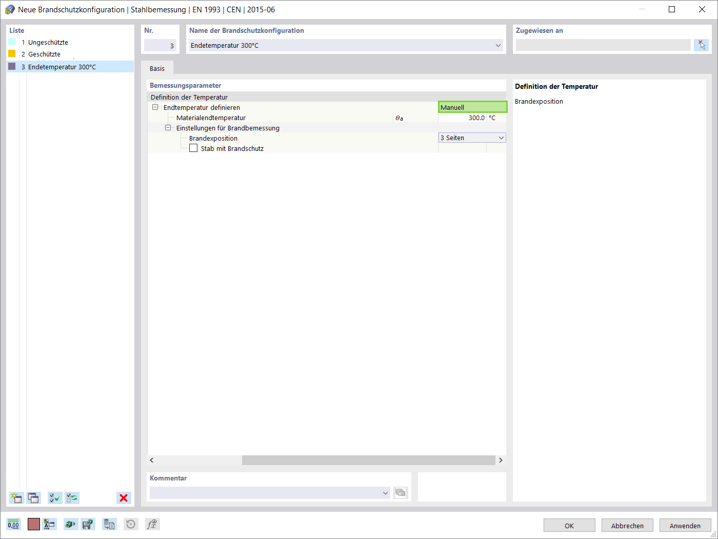Click the cyan swatch next to Ungeschützte

[x=12, y=42]
